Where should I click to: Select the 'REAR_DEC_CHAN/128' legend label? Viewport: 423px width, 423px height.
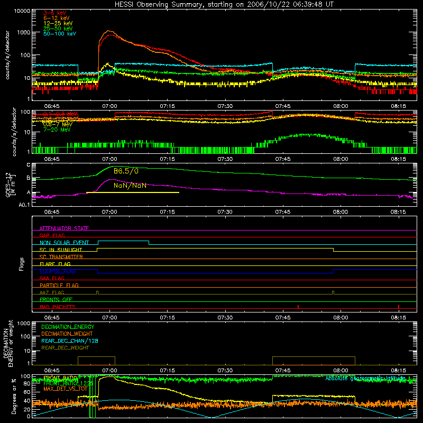(70, 341)
